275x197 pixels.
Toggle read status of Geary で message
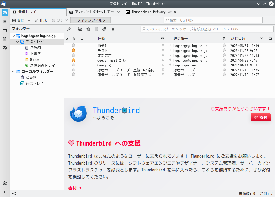(x=163, y=65)
